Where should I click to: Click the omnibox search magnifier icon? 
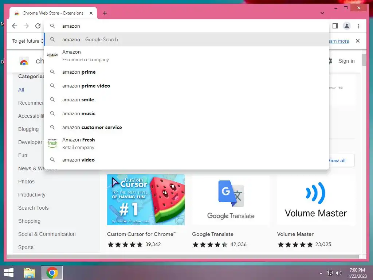pyautogui.click(x=52, y=26)
